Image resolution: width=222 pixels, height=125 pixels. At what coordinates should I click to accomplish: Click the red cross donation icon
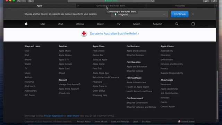tap(84, 34)
